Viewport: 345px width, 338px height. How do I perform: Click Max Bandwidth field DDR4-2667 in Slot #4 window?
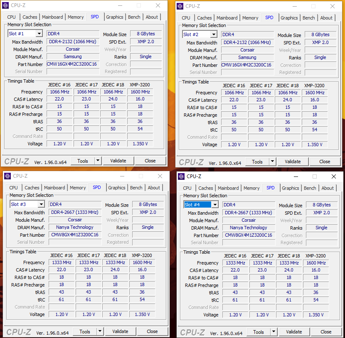(x=249, y=213)
